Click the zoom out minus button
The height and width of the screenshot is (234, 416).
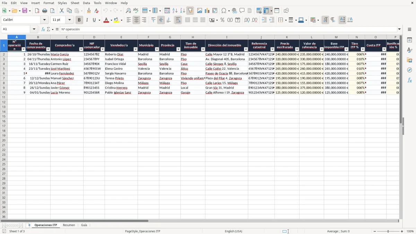pyautogui.click(x=374, y=231)
